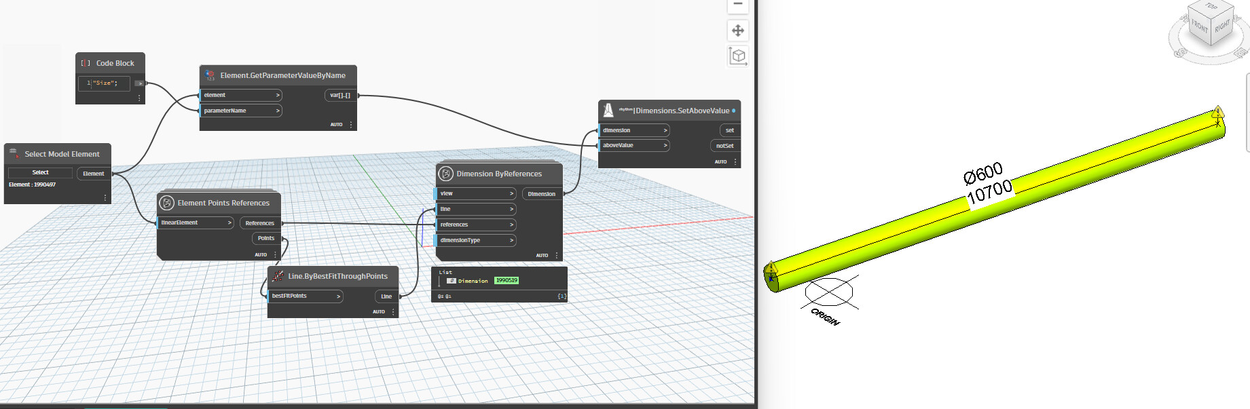Click Select button in Select Model Element
The width and height of the screenshot is (1250, 409).
point(41,173)
